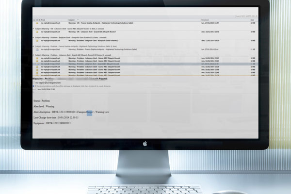Click the envelope icon of the France Sophia-Antipolis OK message
The image size is (291, 194).
[37, 23]
